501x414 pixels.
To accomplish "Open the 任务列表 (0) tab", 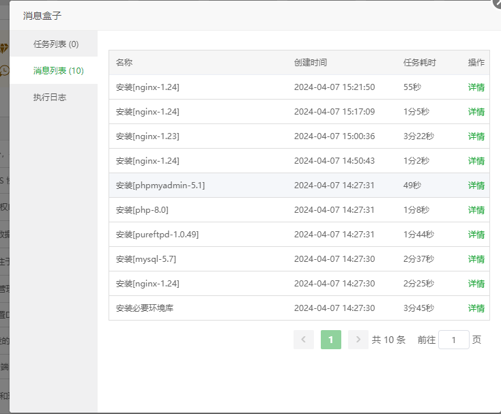I will coord(54,44).
